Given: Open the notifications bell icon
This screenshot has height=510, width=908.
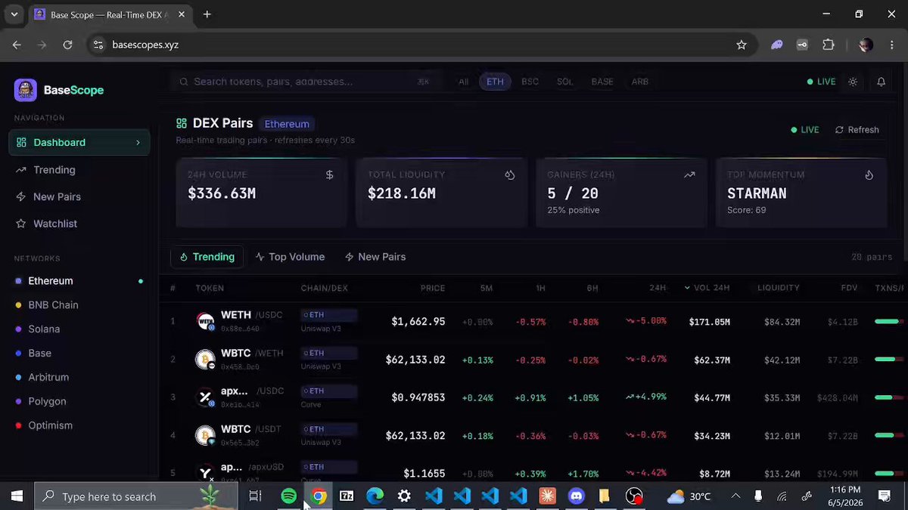Looking at the screenshot, I should (x=881, y=82).
